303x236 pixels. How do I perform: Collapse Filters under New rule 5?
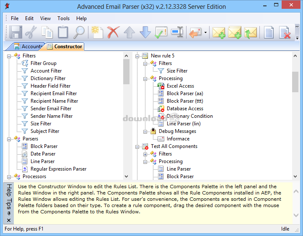click(145, 64)
